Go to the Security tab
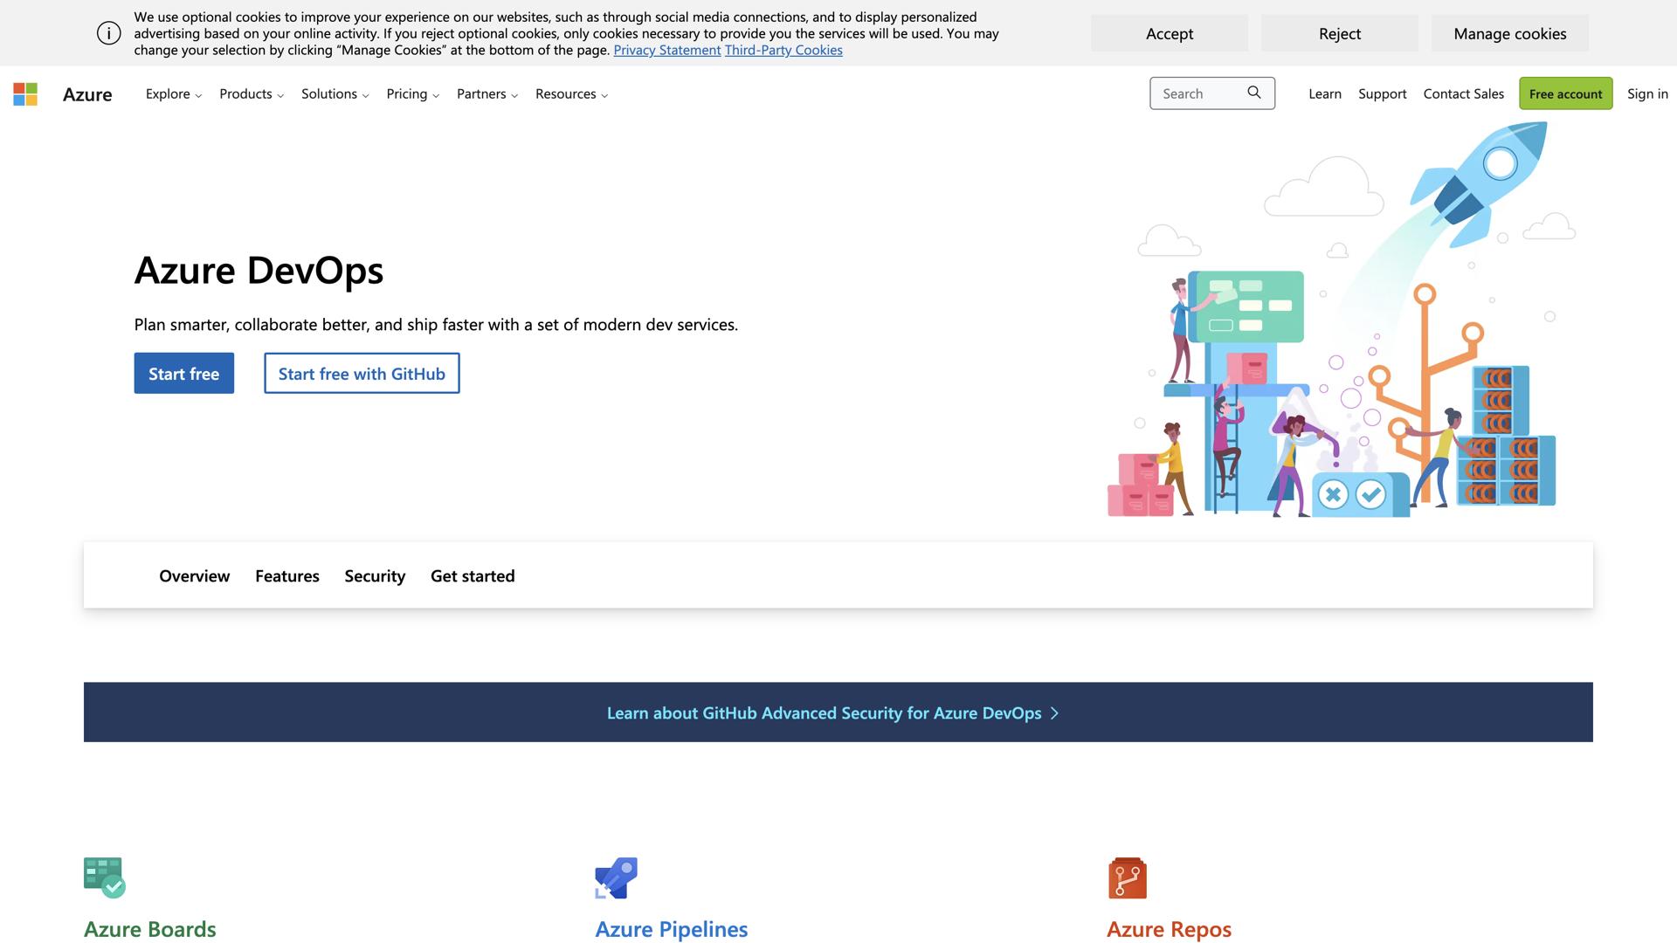 [x=375, y=576]
